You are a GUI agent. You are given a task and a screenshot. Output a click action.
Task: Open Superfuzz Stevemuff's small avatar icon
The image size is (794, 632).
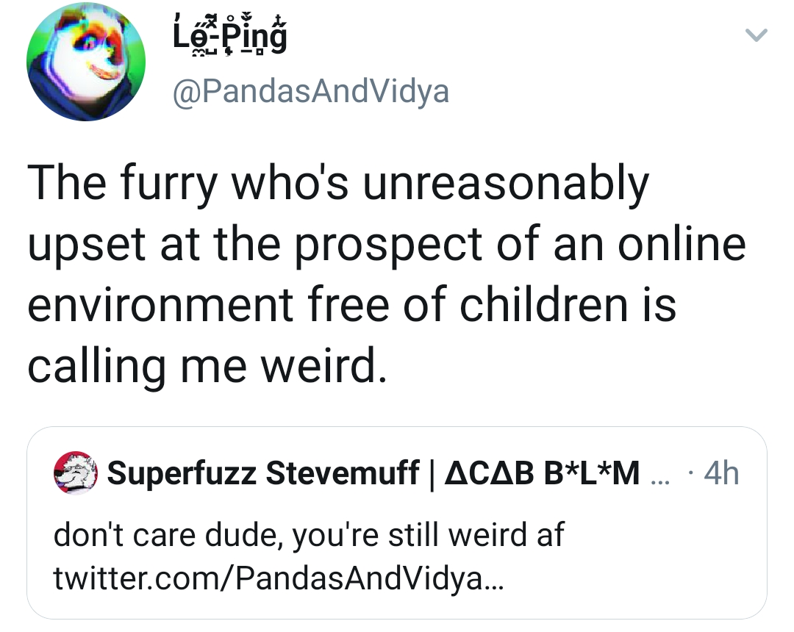76,473
